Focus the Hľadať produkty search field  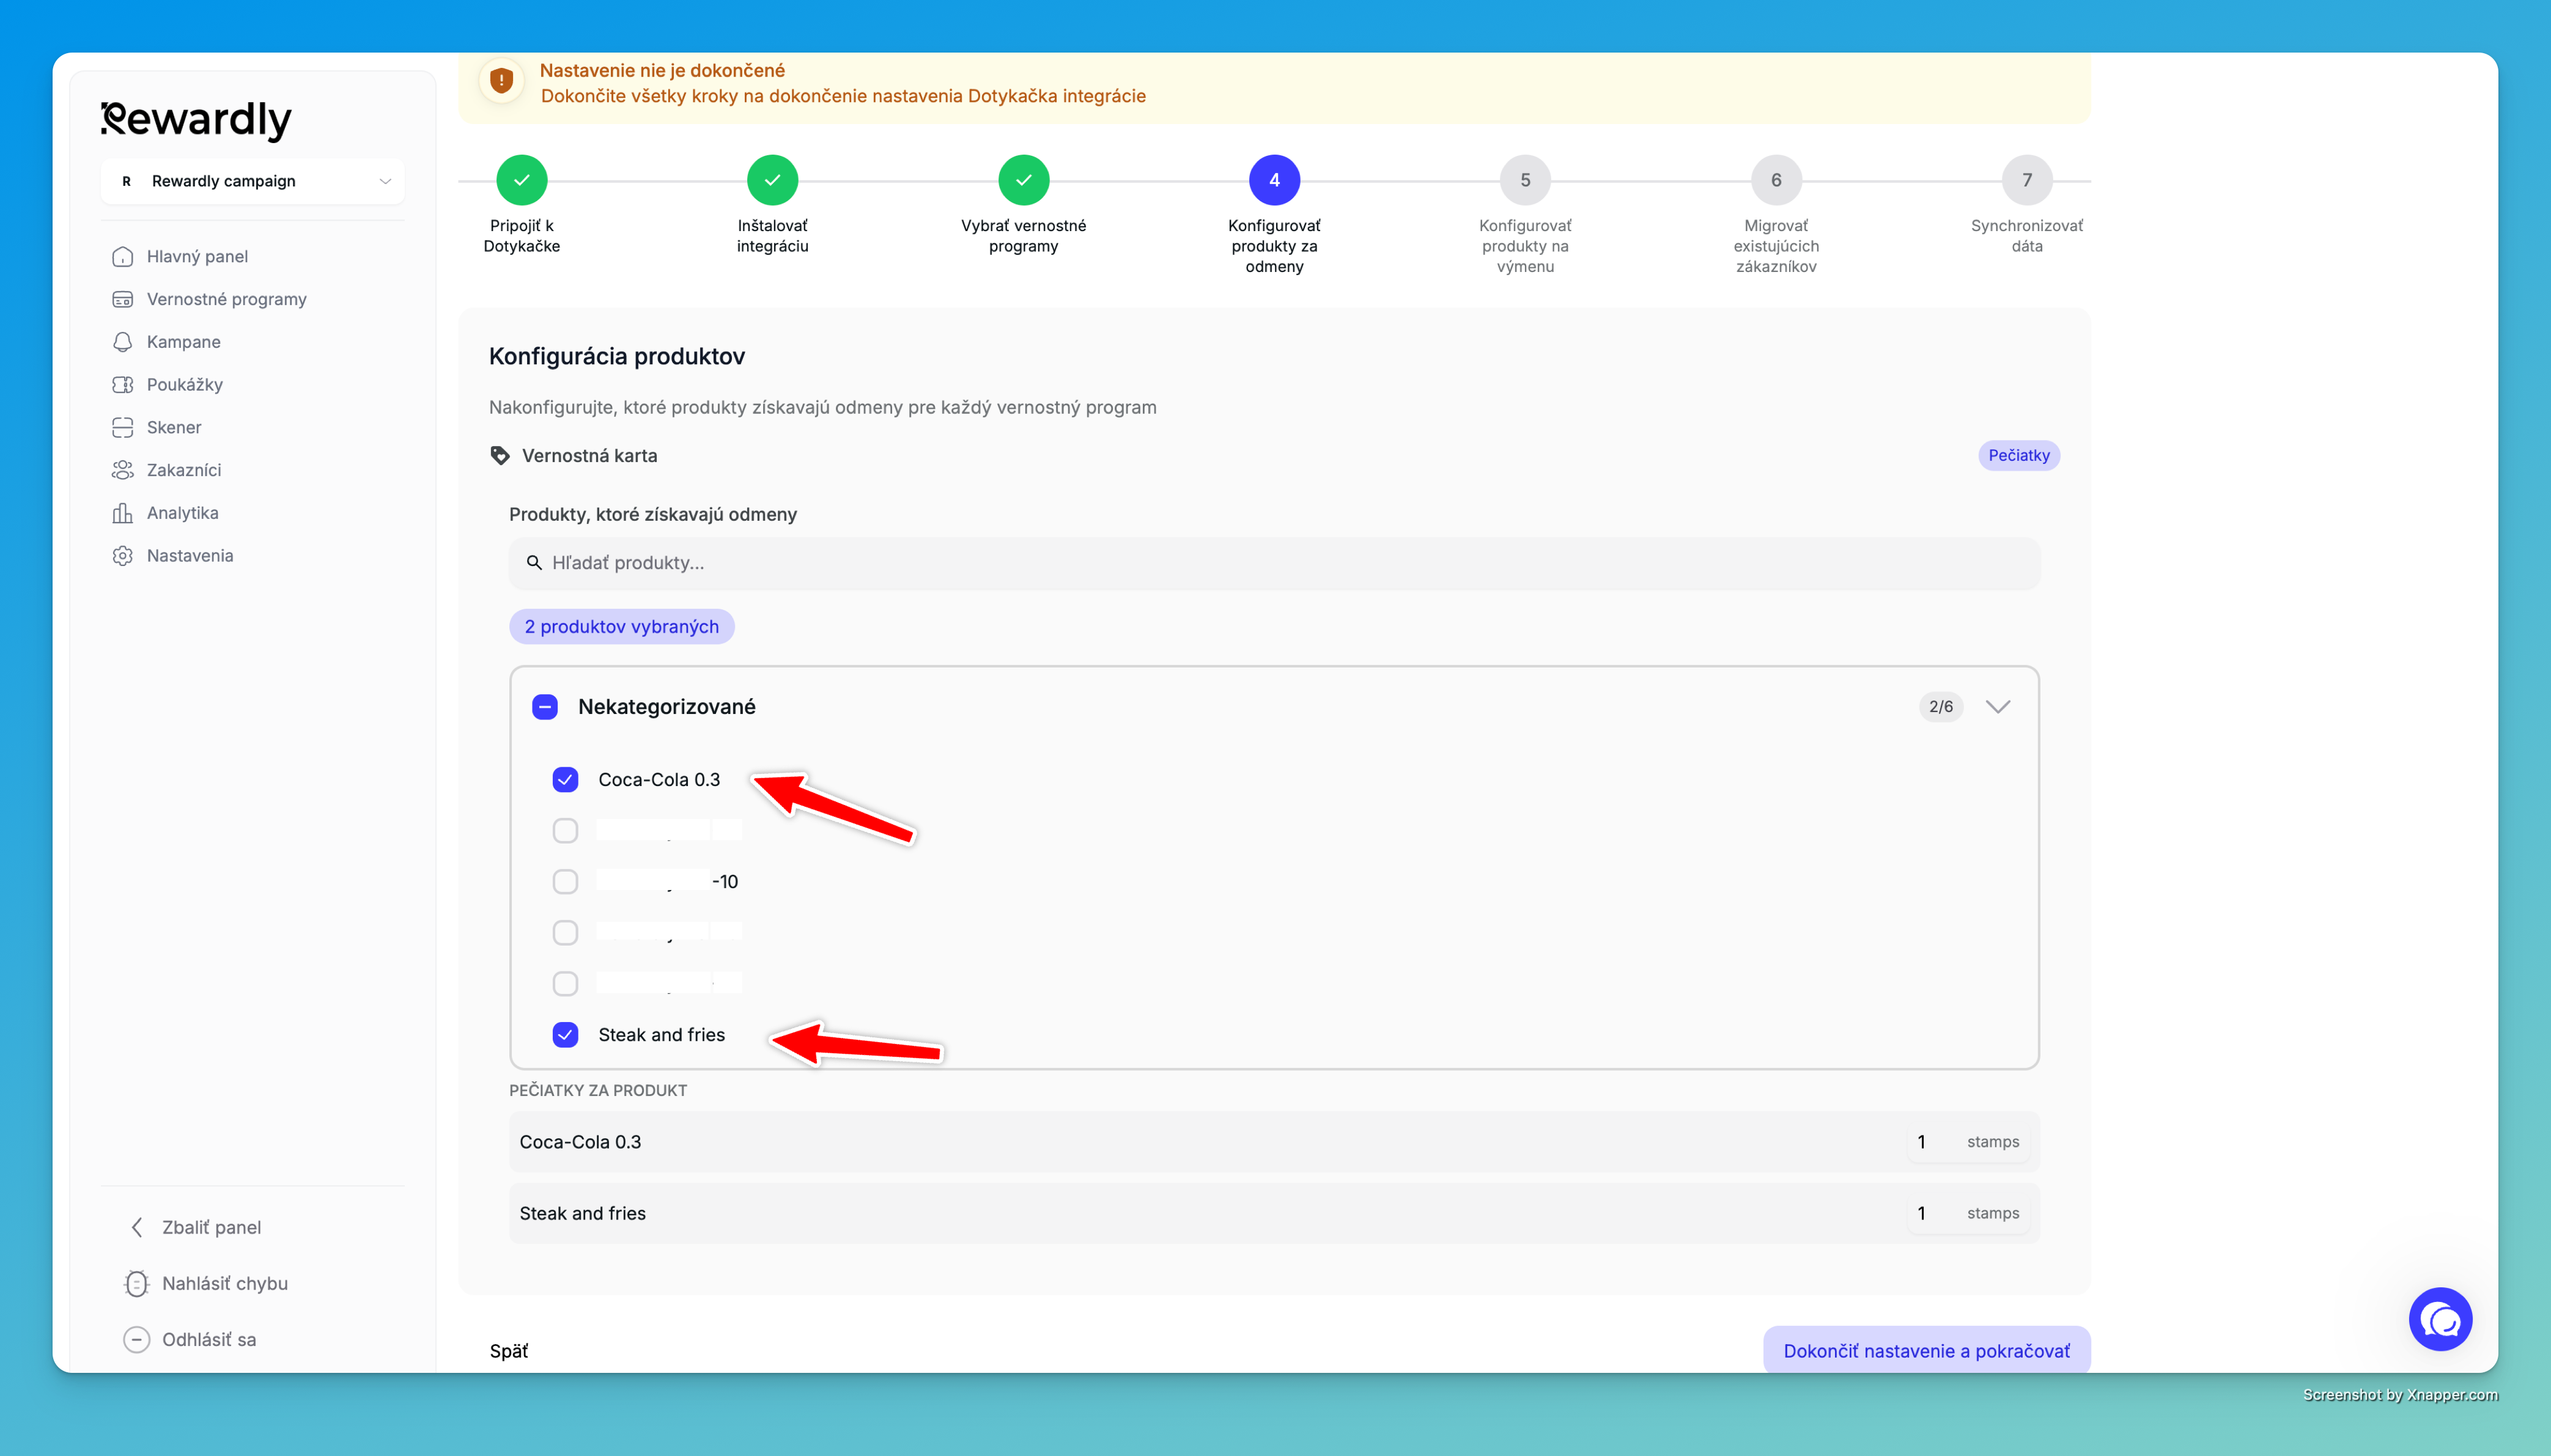click(x=1274, y=563)
